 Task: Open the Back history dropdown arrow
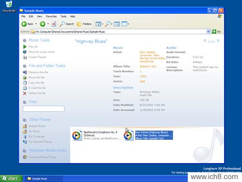[36, 24]
